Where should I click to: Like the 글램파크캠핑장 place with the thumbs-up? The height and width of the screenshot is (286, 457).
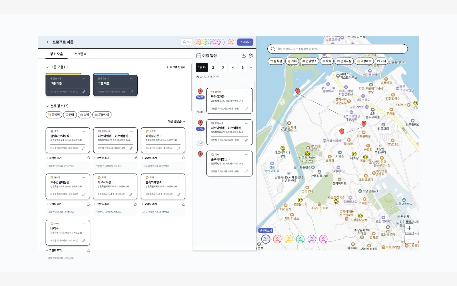(88, 158)
